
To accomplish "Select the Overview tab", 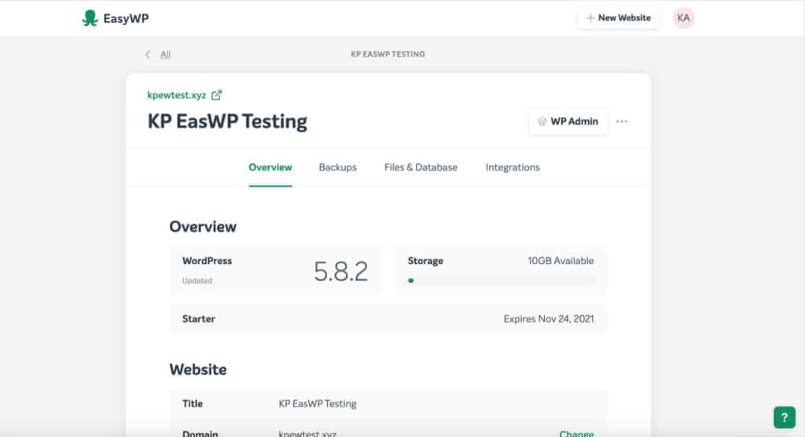I will (270, 167).
